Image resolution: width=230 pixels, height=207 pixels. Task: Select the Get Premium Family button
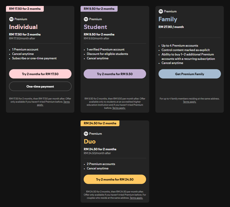(190, 74)
